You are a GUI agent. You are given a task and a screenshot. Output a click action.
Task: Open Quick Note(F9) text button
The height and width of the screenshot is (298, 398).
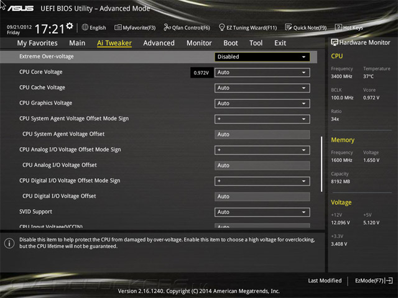[x=310, y=27]
